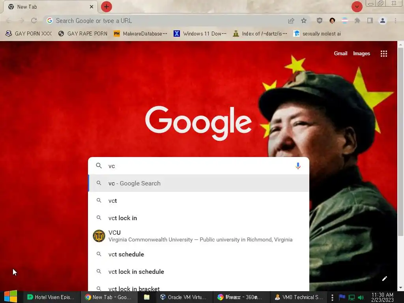This screenshot has width=404, height=303.
Task: Go back with the back arrow
Action: point(9,21)
